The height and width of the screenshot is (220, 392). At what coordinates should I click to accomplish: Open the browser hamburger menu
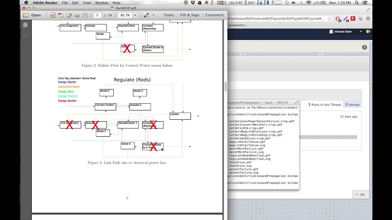[368, 18]
